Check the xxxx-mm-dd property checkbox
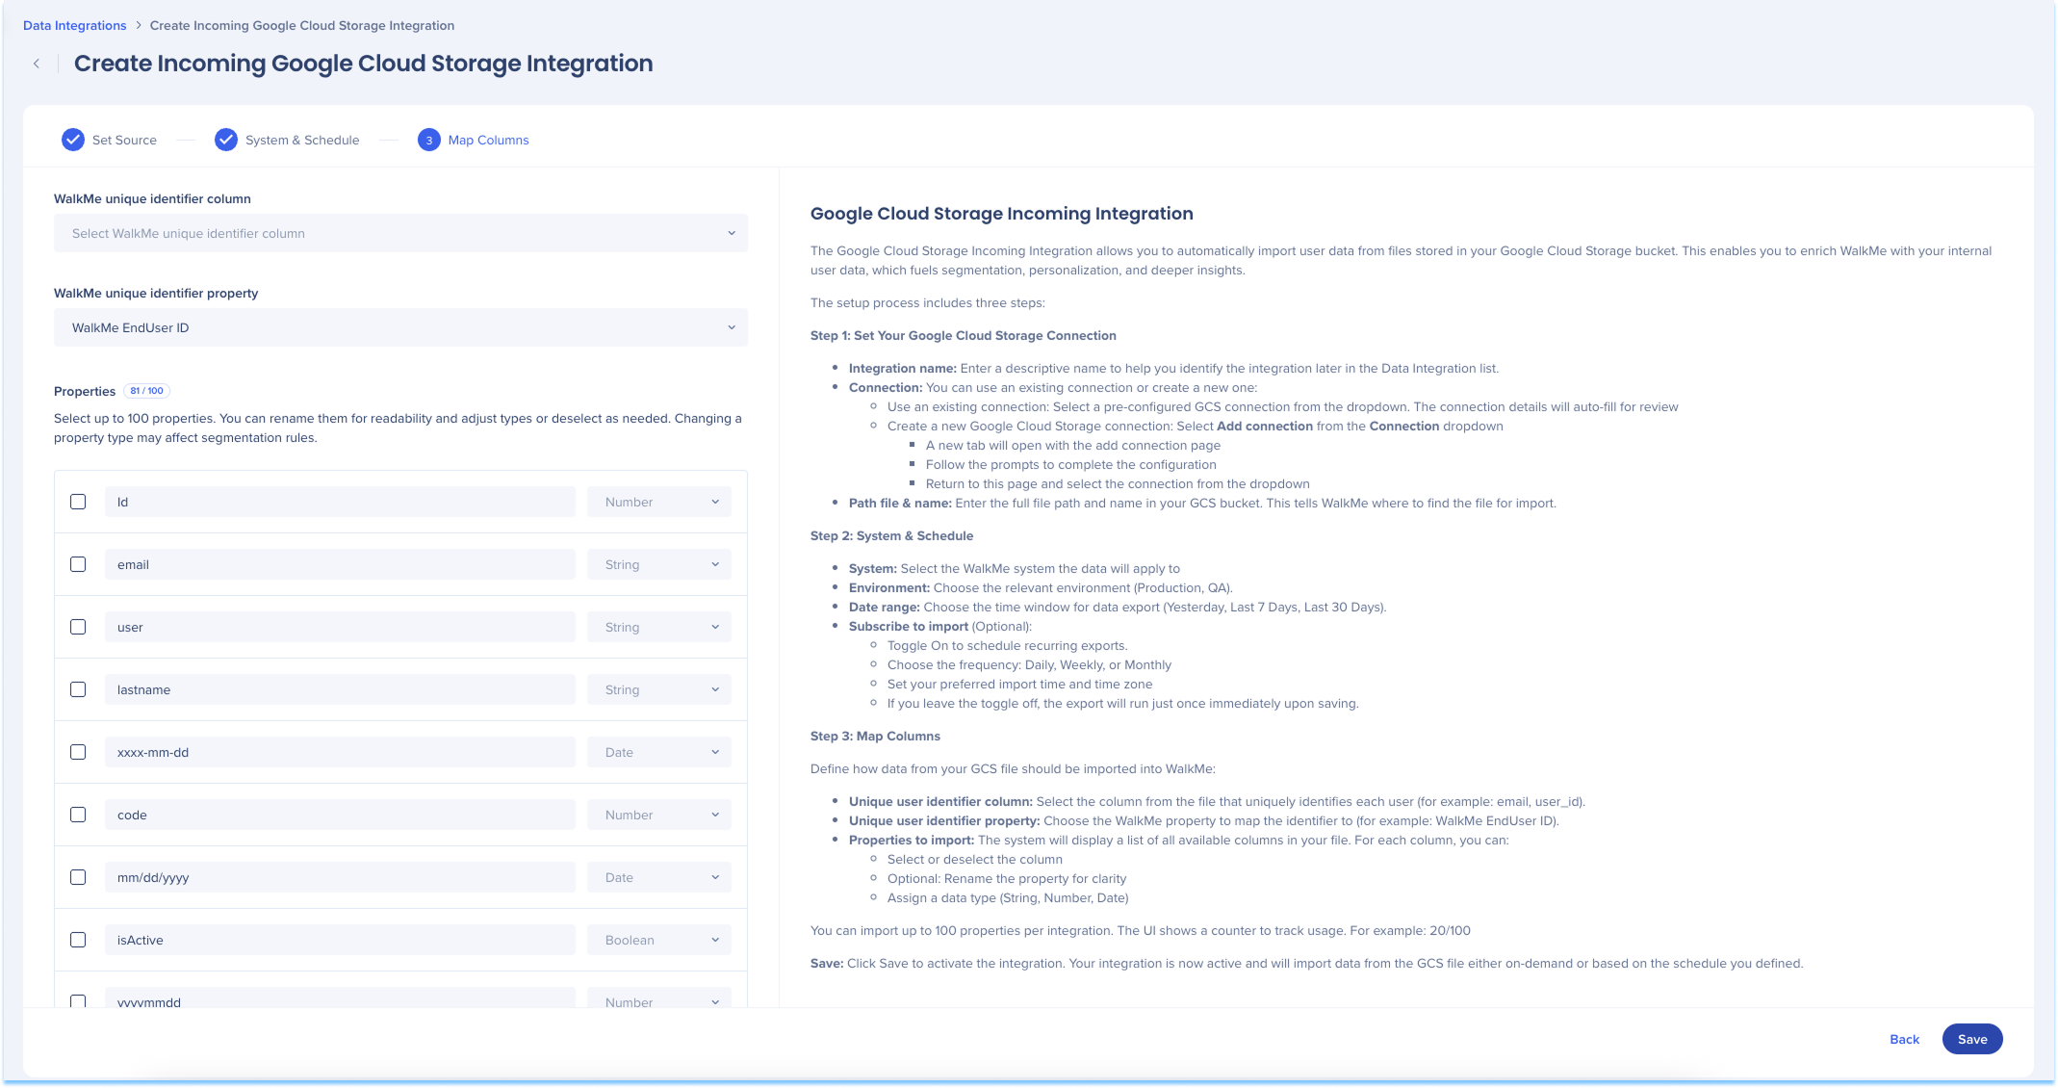 (78, 752)
